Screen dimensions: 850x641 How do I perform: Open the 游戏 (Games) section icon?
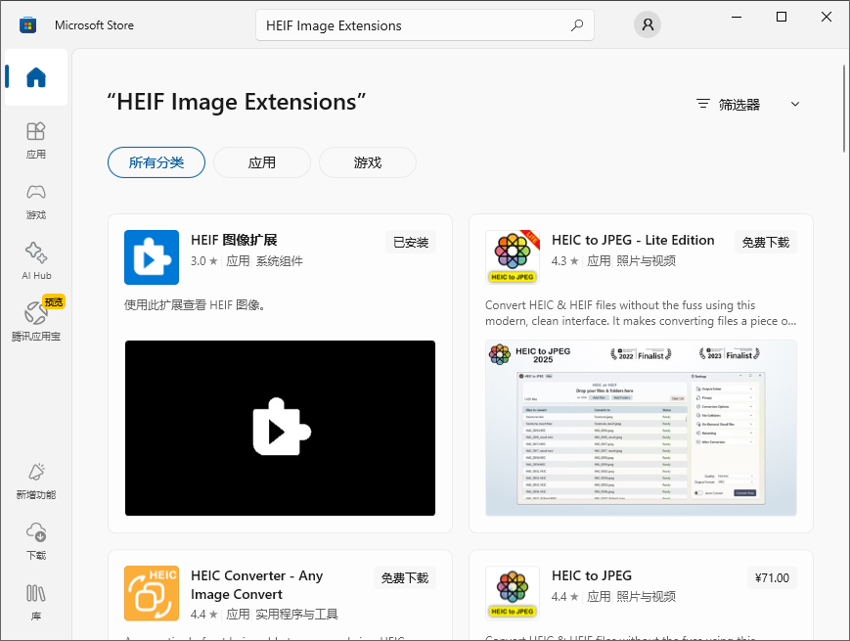coord(35,199)
